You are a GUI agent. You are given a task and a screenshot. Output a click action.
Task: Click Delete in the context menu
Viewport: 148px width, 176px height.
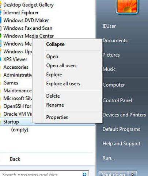pos(53,96)
